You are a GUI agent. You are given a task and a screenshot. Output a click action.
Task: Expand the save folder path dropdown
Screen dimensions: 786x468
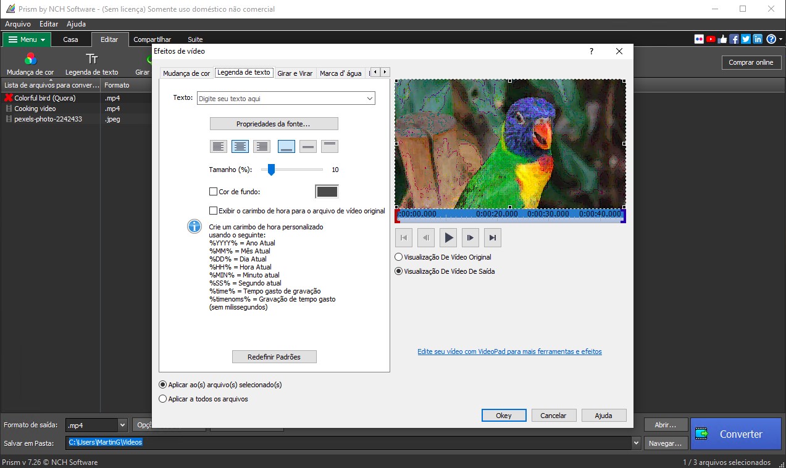[x=636, y=443]
